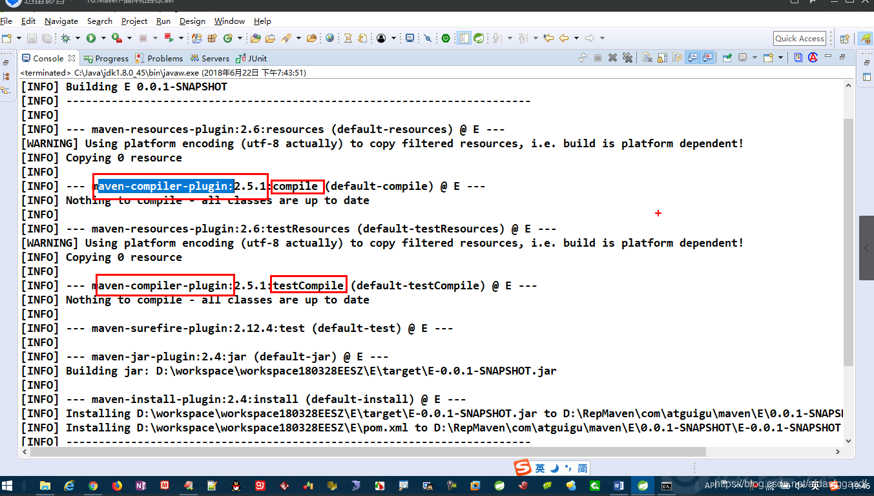This screenshot has height=496, width=874.
Task: Click the green Spring leaf toolbar icon
Action: pyautogui.click(x=479, y=38)
